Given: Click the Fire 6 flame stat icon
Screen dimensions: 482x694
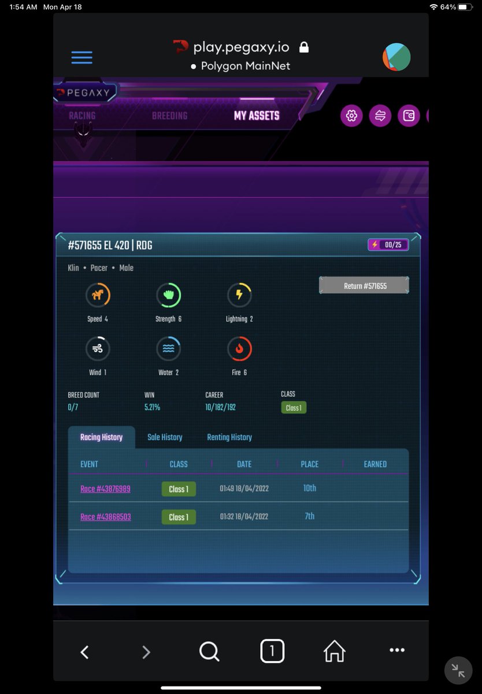Looking at the screenshot, I should tap(239, 349).
